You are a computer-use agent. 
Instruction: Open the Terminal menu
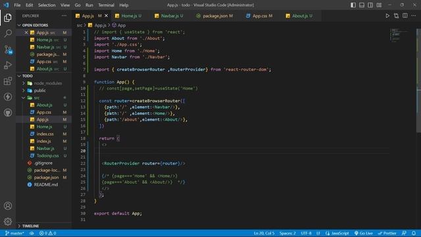point(106,5)
